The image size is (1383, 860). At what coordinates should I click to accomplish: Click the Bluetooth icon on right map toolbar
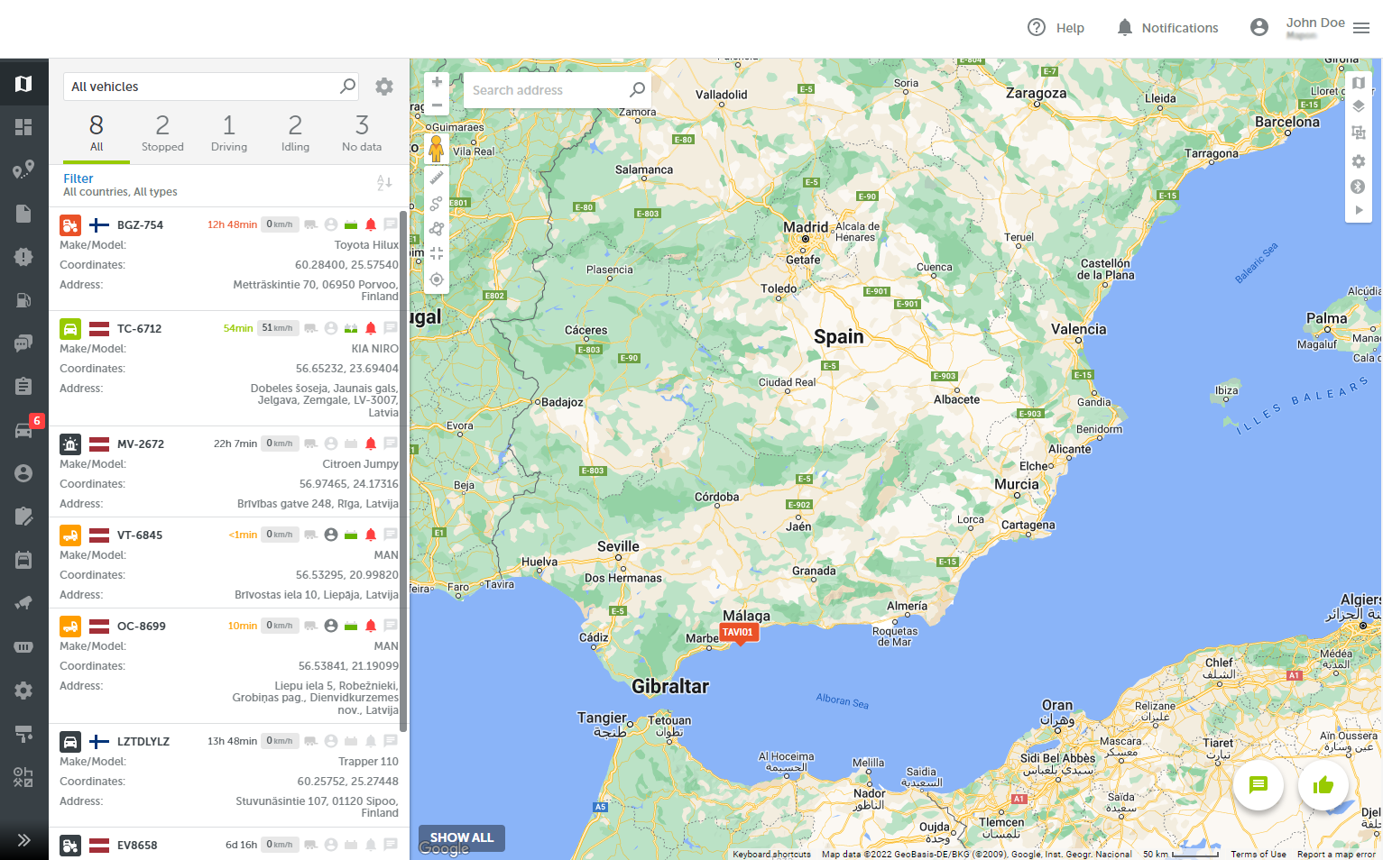click(1359, 187)
